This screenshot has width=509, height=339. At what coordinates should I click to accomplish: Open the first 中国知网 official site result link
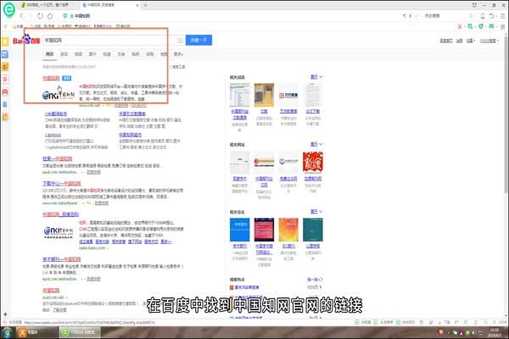pyautogui.click(x=51, y=78)
